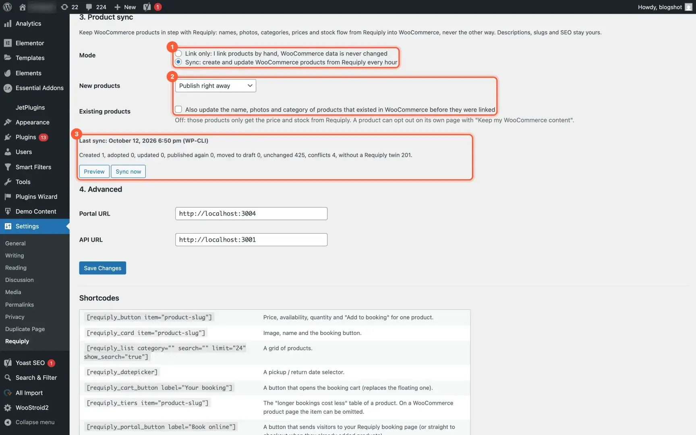Open the JetPlugins sidebar menu
Screen dimensions: 696x435
(x=35, y=107)
